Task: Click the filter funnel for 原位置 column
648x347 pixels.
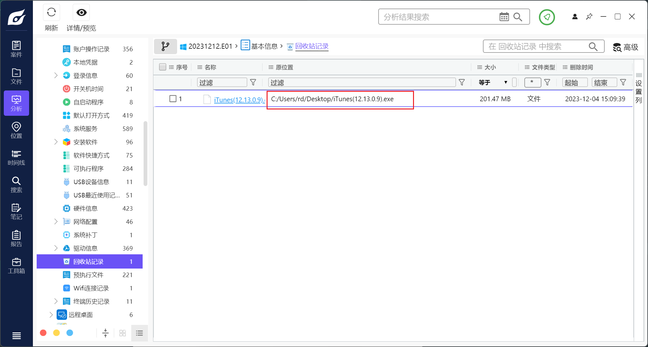Action: pyautogui.click(x=462, y=83)
